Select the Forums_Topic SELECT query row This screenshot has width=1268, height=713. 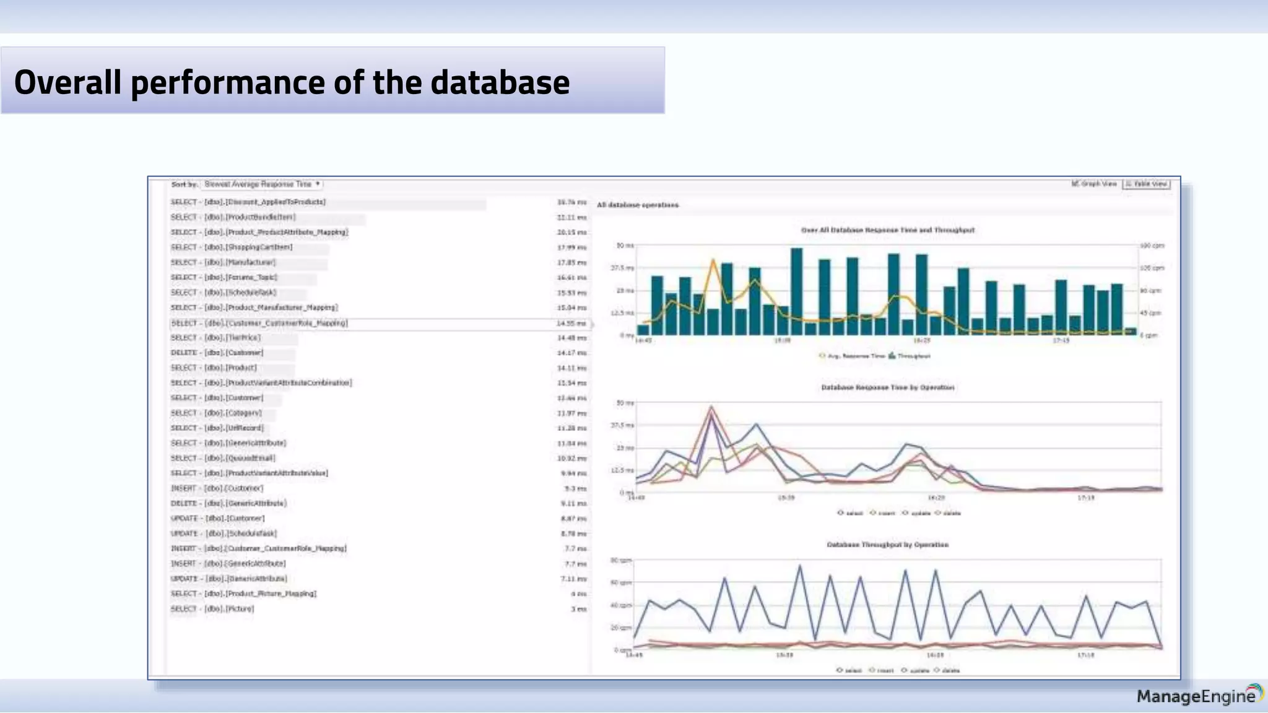pyautogui.click(x=378, y=278)
